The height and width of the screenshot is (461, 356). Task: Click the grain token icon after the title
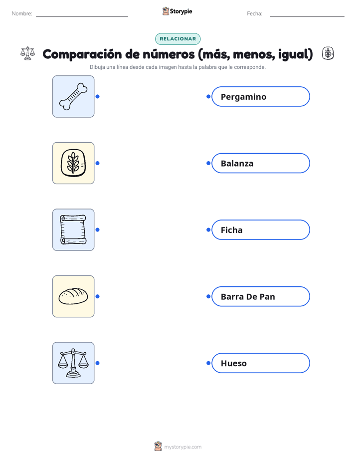328,53
